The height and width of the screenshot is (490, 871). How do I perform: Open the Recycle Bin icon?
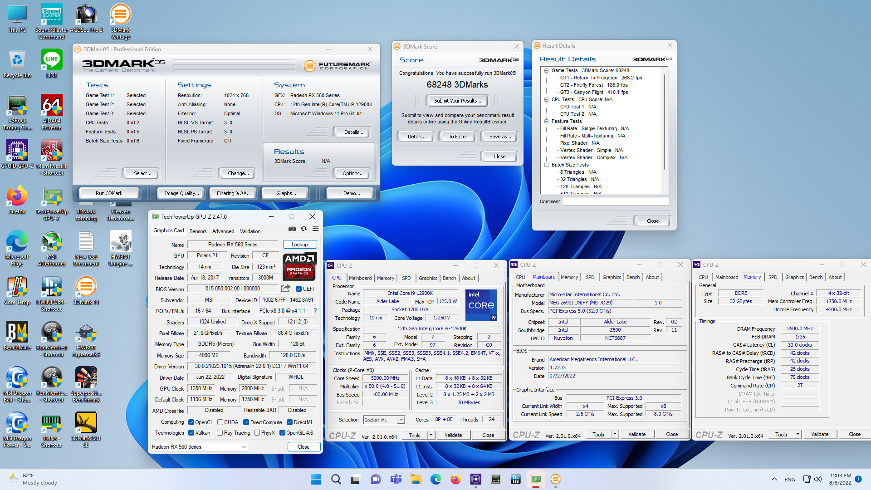tap(17, 64)
